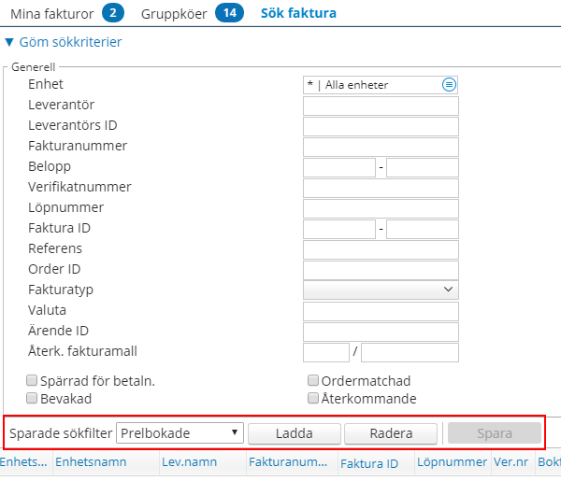Tick the Bevakad checkbox
This screenshot has width=561, height=481.
(x=32, y=398)
